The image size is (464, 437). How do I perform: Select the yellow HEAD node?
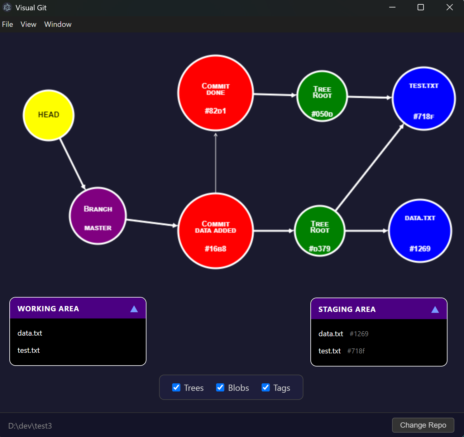point(48,115)
